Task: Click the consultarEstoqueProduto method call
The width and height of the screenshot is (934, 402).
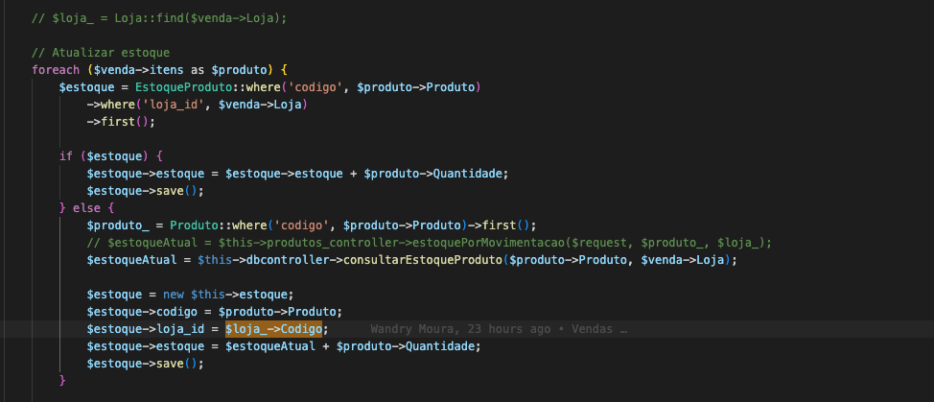Action: [405, 260]
